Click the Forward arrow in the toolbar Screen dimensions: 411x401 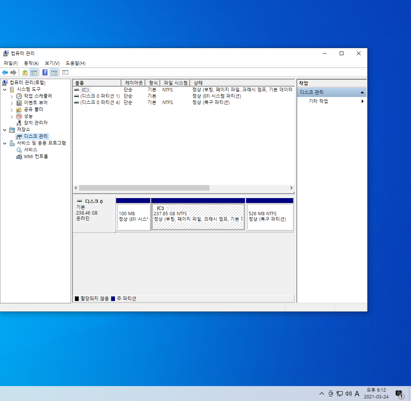point(13,72)
